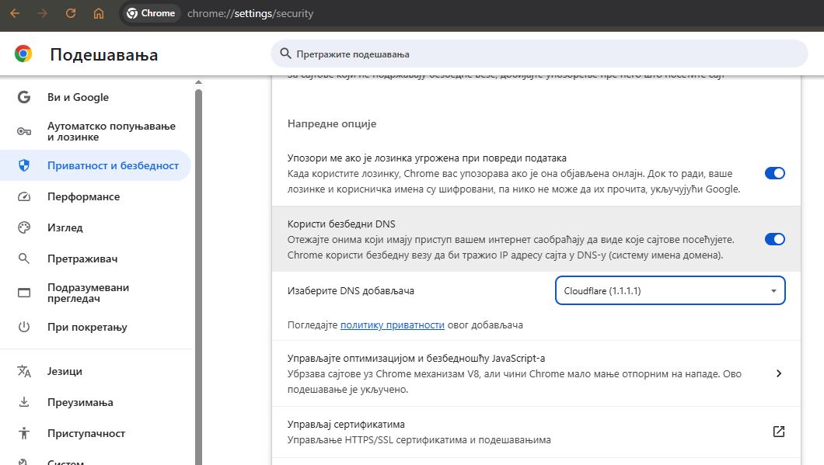Go back with the browser back arrow
824x465 pixels.
[x=15, y=13]
